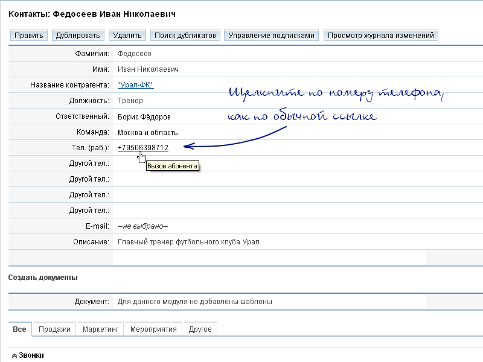483x362 pixels.
Task: Click the Тел. (раб.) field label
Action: [x=90, y=148]
